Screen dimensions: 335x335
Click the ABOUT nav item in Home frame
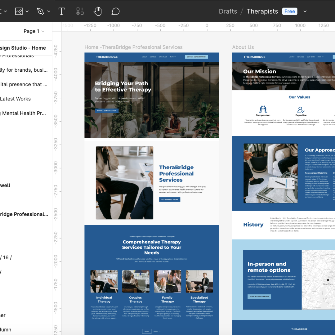(144, 57)
